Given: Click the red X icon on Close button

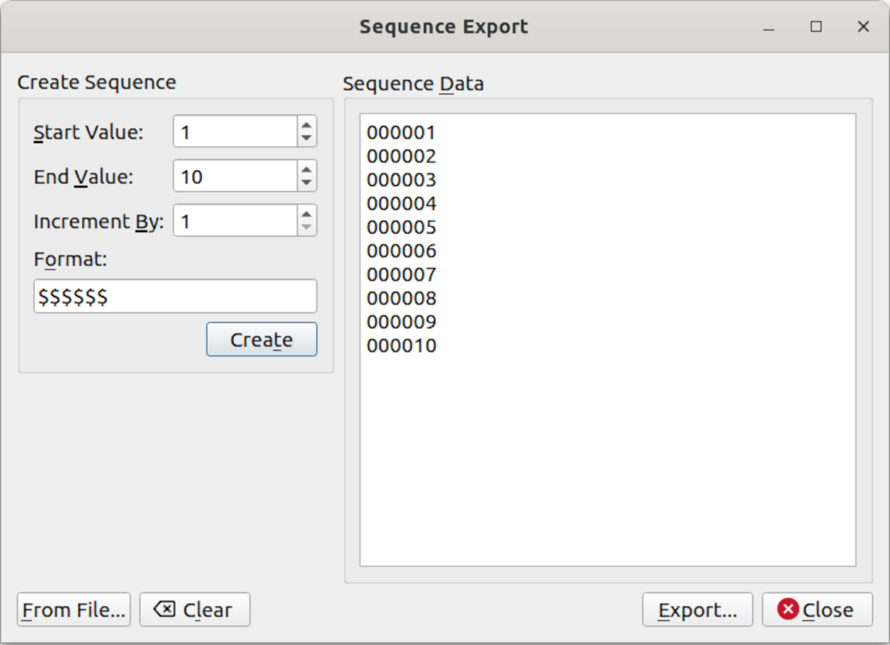Looking at the screenshot, I should 788,609.
